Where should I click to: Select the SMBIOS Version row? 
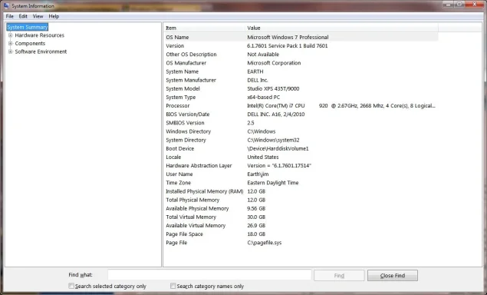click(301, 123)
